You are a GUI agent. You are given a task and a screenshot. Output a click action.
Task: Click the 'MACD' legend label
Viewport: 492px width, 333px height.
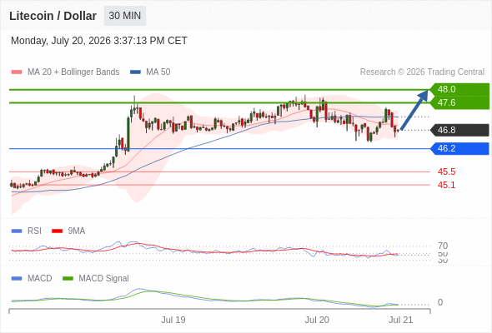pos(40,279)
